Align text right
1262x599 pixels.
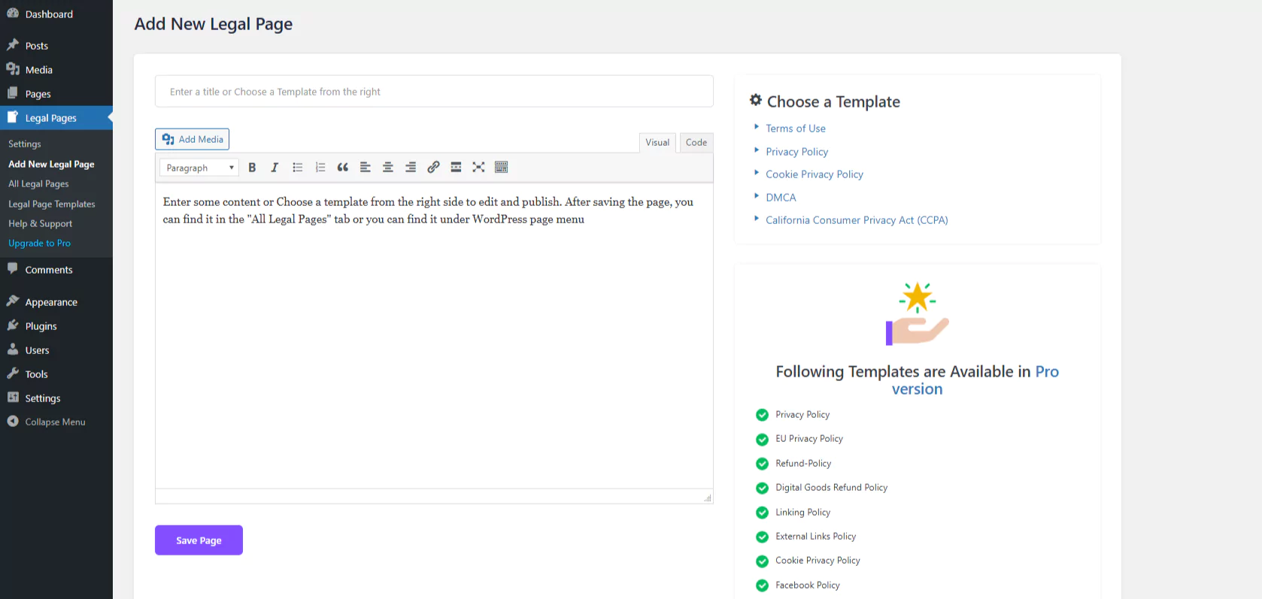pos(411,168)
